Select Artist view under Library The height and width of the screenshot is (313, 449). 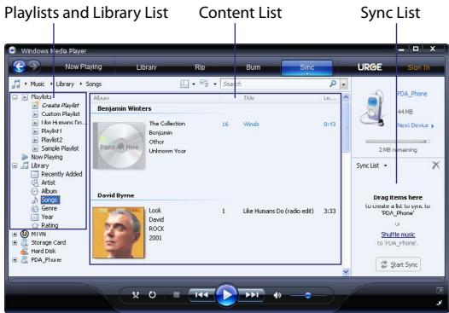[48, 183]
